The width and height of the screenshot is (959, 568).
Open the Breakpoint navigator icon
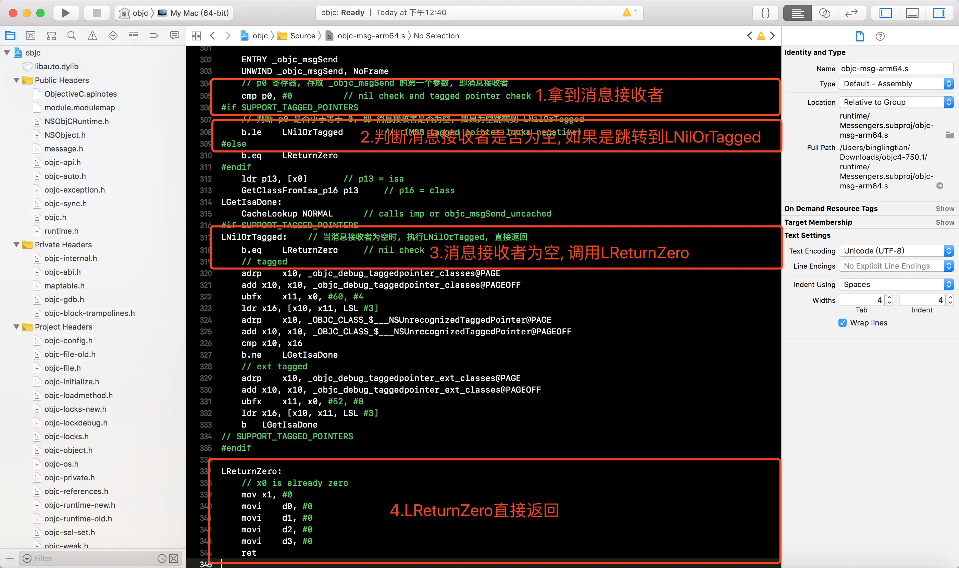[154, 36]
